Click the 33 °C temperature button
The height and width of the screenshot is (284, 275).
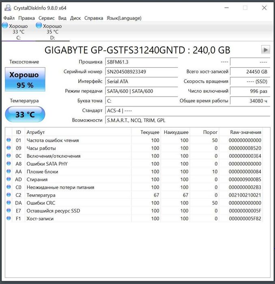(x=25, y=114)
